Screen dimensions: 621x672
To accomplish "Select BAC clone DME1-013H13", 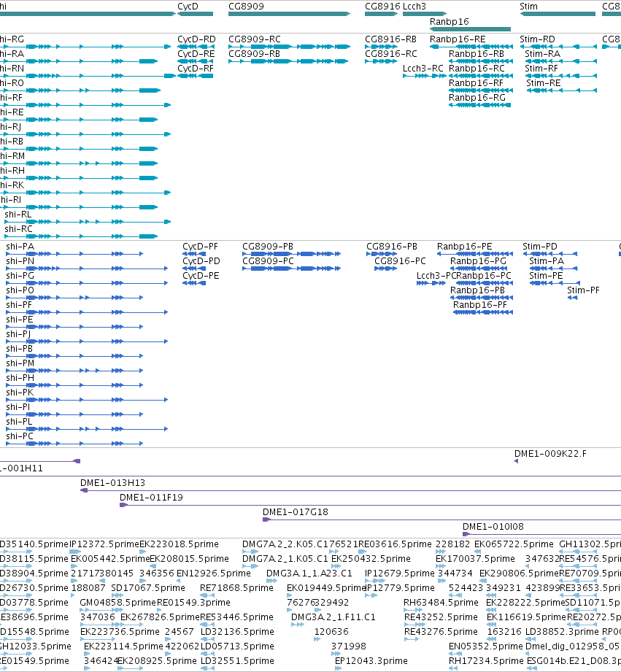I will coord(112,482).
